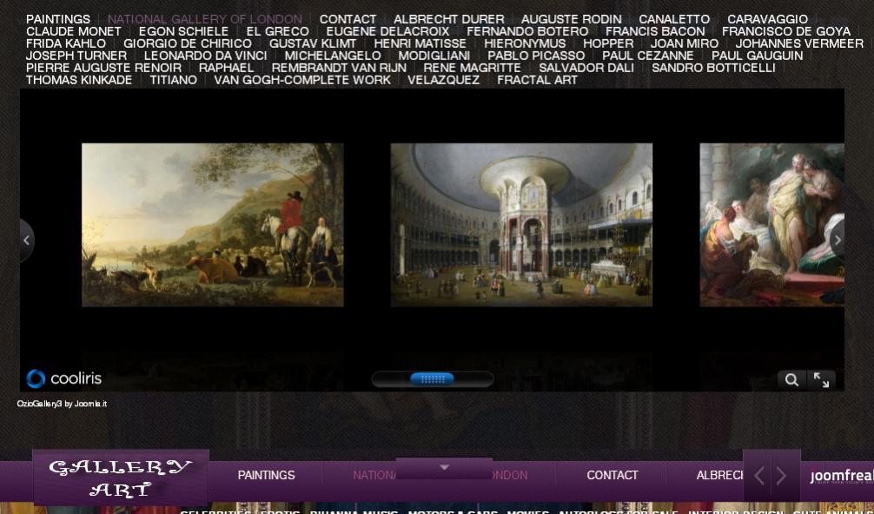
Task: Open Auguste Rodin gallery link
Action: point(572,19)
